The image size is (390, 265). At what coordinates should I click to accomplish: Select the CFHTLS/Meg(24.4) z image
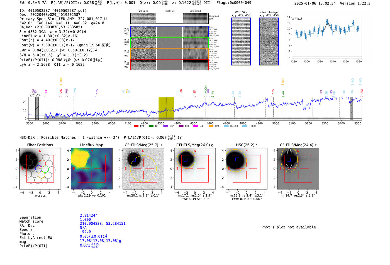(x=298, y=169)
